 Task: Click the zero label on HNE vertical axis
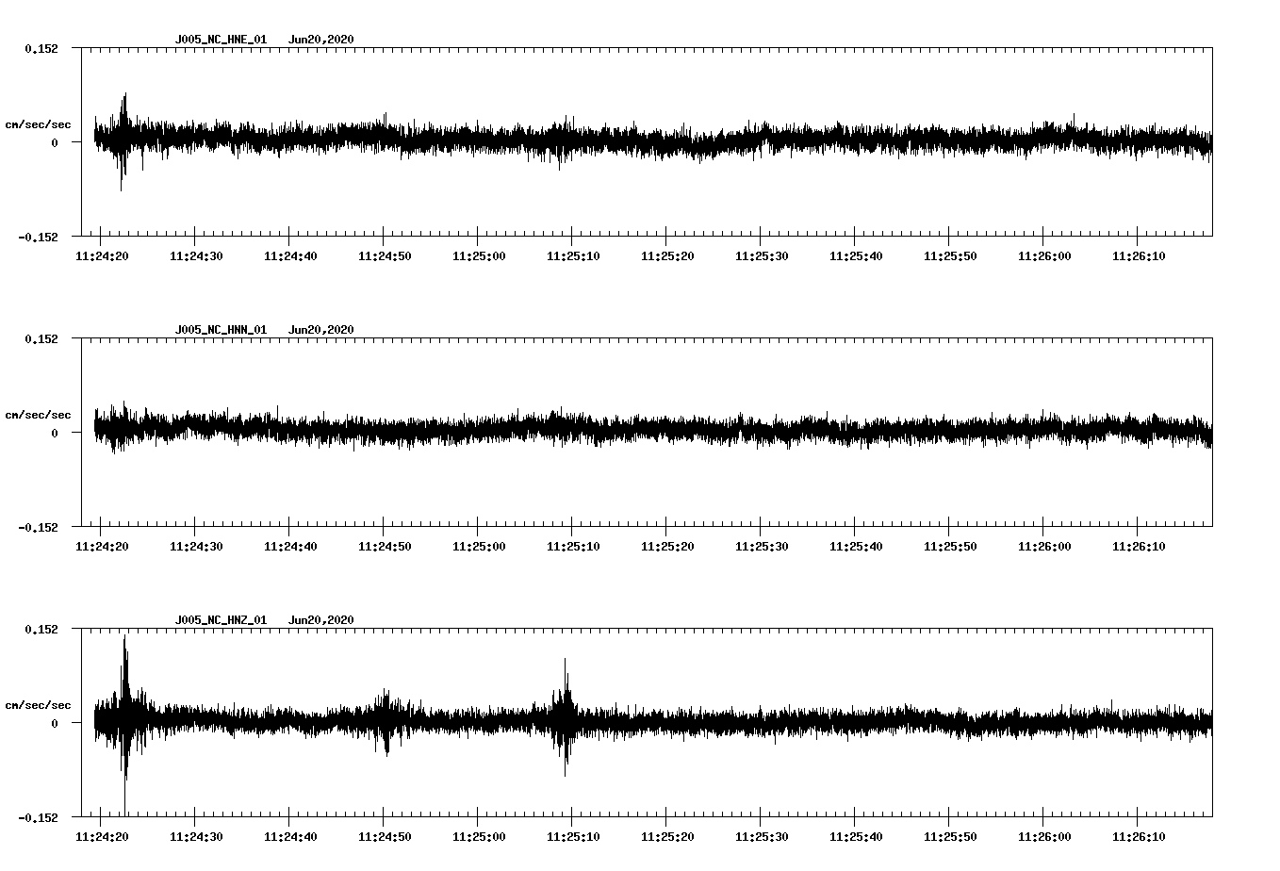pos(55,142)
